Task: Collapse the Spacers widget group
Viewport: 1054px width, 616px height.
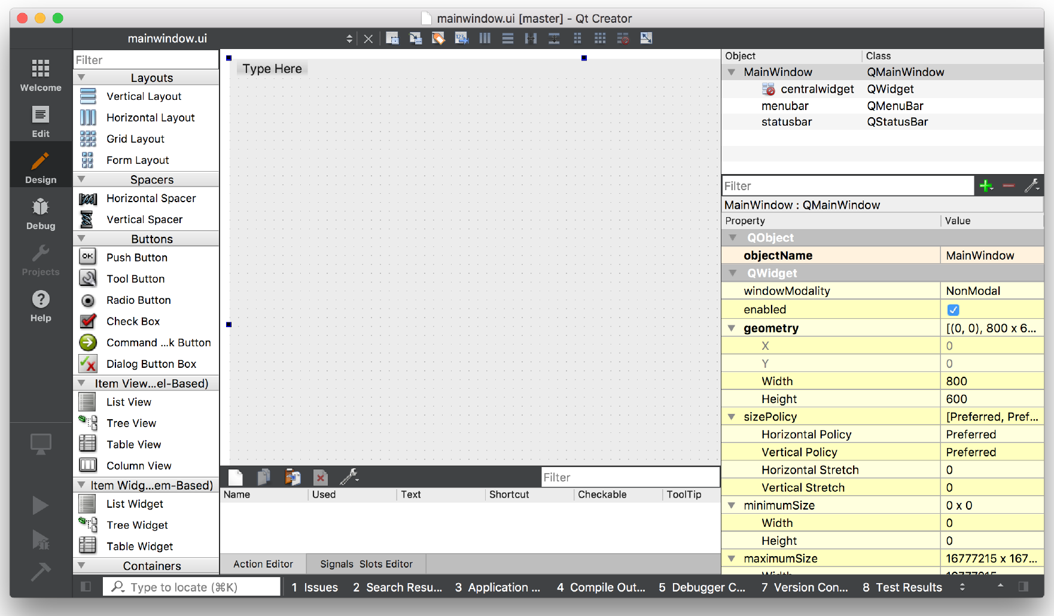Action: coord(82,179)
